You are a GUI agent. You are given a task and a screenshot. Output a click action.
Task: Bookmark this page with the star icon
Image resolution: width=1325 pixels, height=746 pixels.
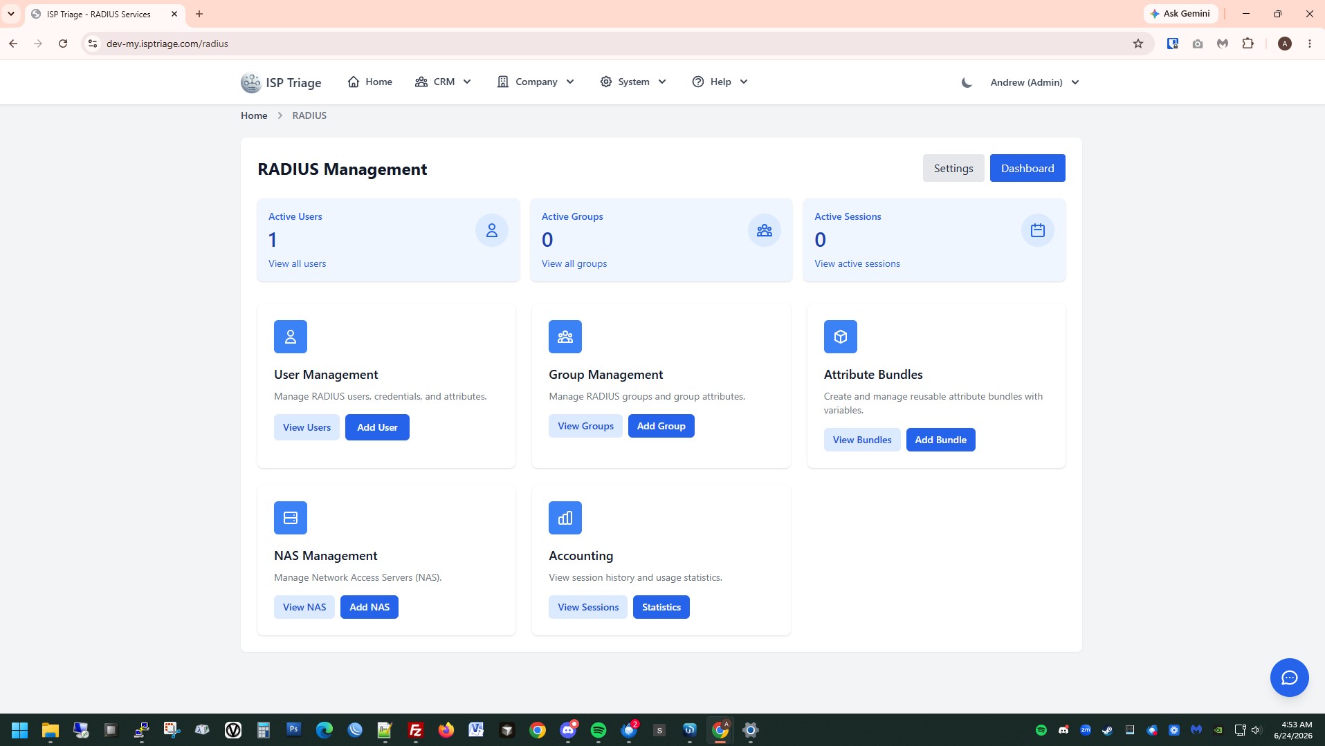pyautogui.click(x=1138, y=44)
